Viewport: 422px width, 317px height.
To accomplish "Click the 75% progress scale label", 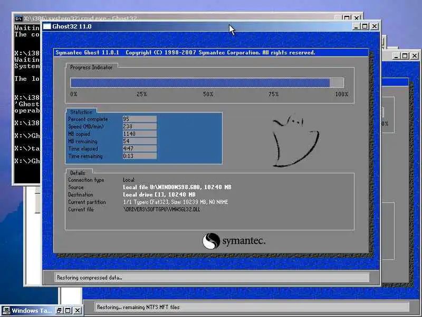I will click(273, 94).
